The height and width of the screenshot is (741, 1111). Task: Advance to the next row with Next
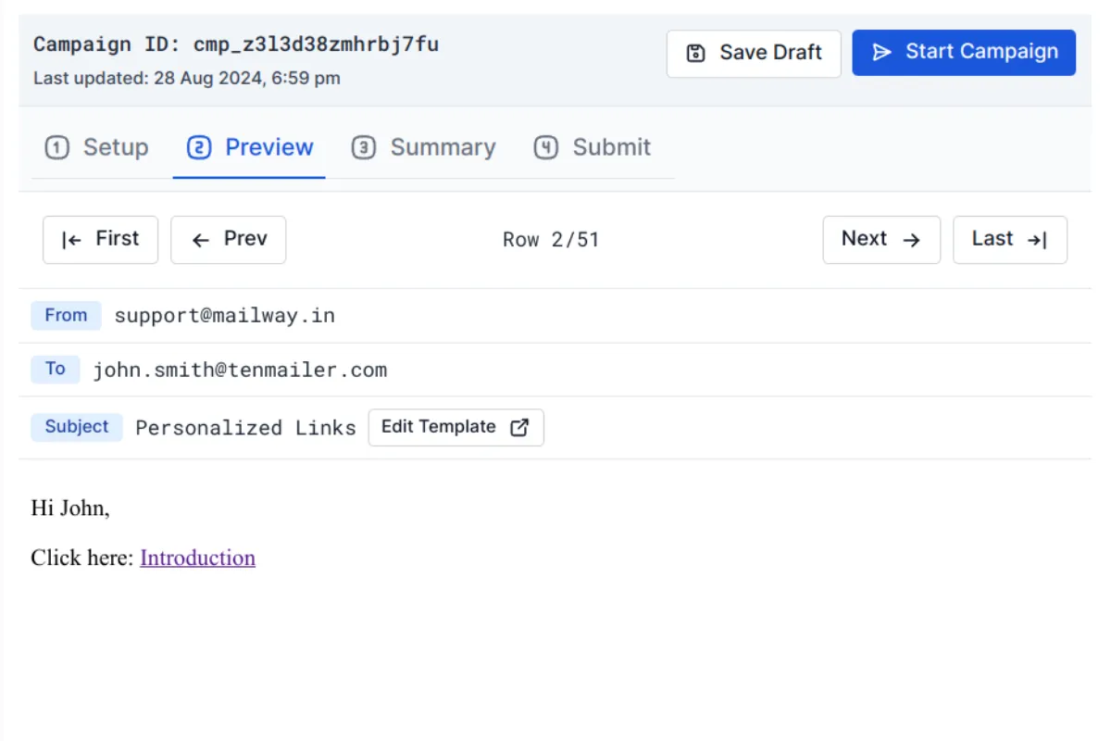point(880,239)
